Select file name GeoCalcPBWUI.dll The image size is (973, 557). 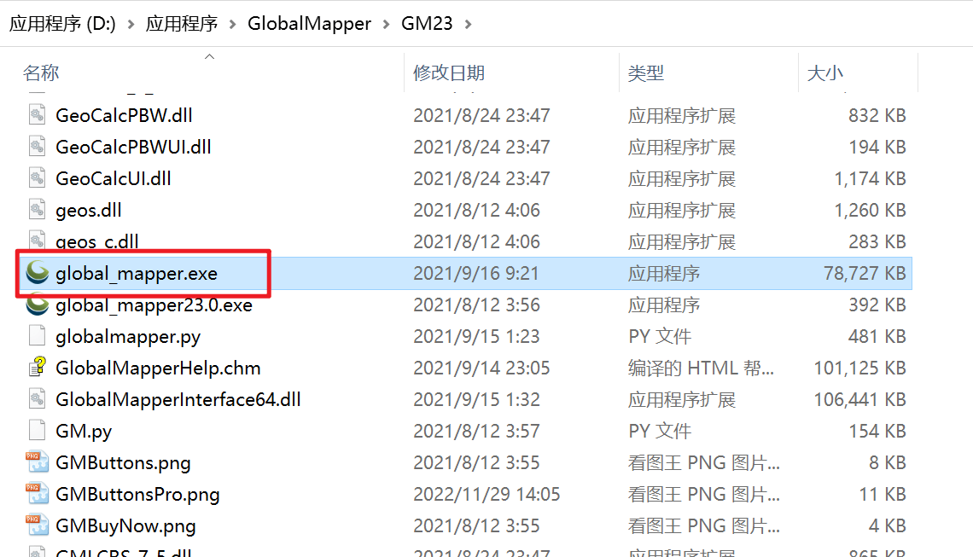pos(133,147)
